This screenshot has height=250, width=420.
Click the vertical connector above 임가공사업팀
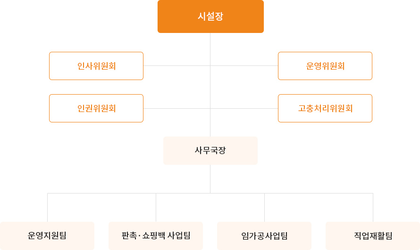[x=265, y=207]
